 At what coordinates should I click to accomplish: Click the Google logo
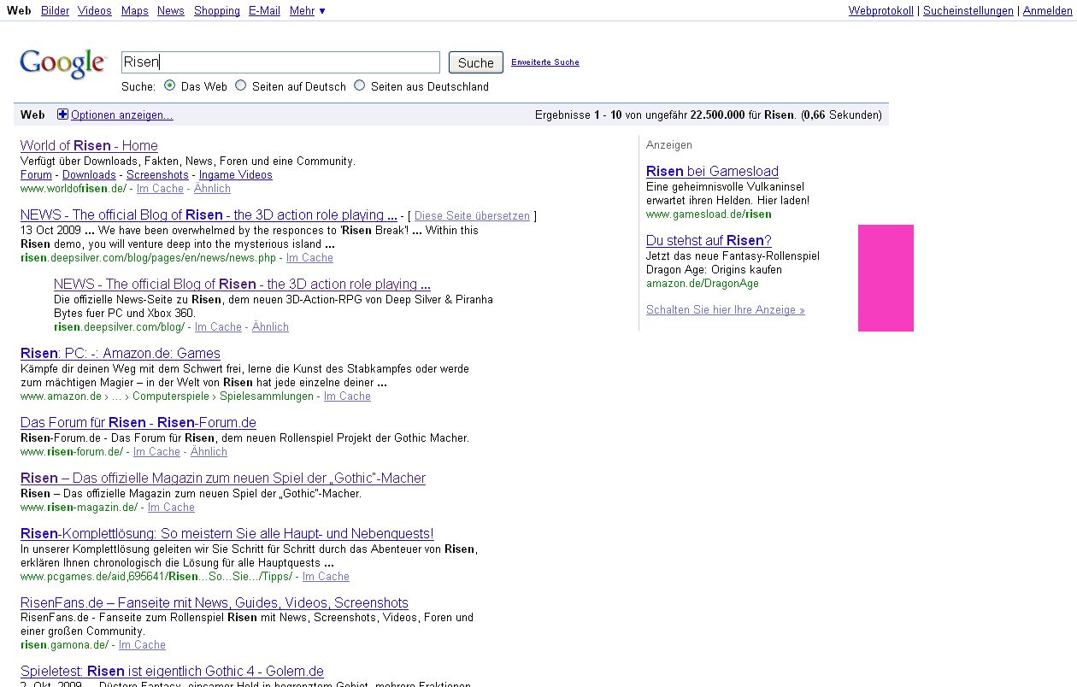tap(63, 63)
